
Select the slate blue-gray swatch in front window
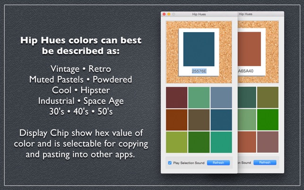coord(221,97)
